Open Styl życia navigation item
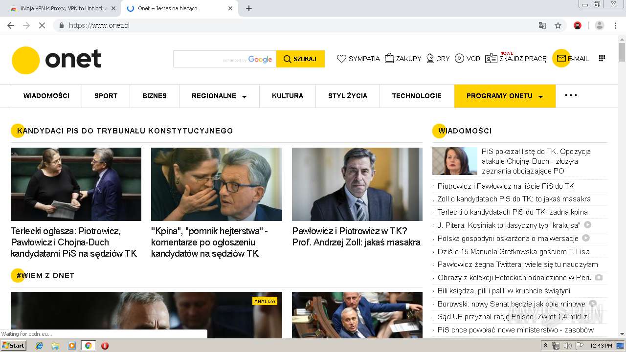This screenshot has height=352, width=626. (x=348, y=96)
